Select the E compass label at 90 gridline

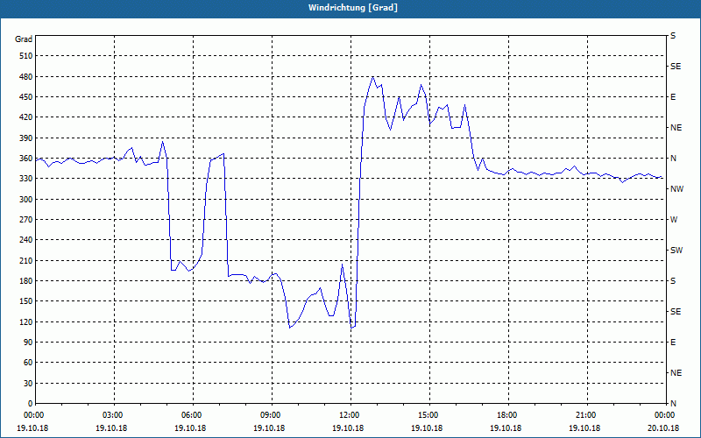pyautogui.click(x=673, y=343)
